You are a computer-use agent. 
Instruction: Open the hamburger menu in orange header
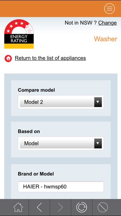pyautogui.click(x=109, y=9)
